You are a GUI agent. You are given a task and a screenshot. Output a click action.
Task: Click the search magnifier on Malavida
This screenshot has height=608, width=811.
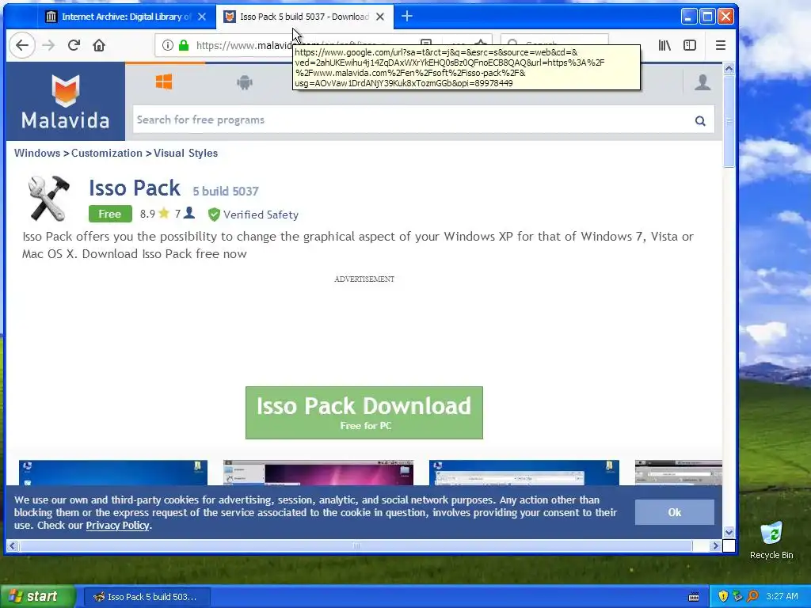[x=700, y=120]
